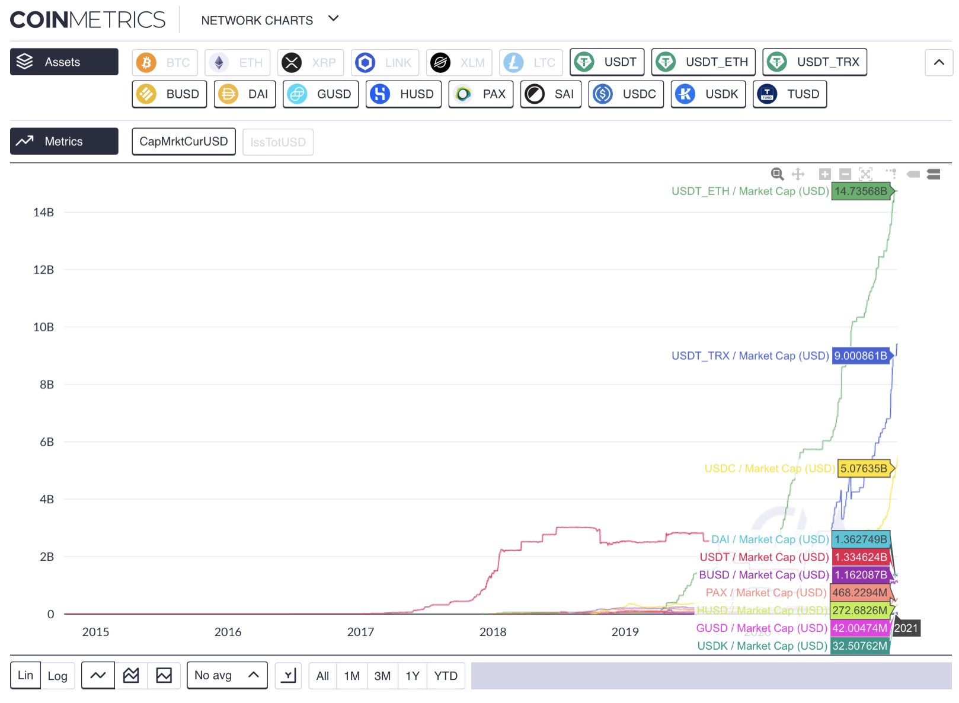
Task: Click the BUSD 1.162087B value tag
Action: (861, 574)
